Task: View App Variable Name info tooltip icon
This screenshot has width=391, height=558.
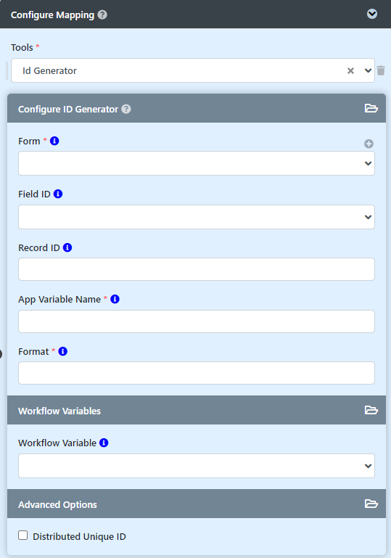Action: click(x=115, y=299)
